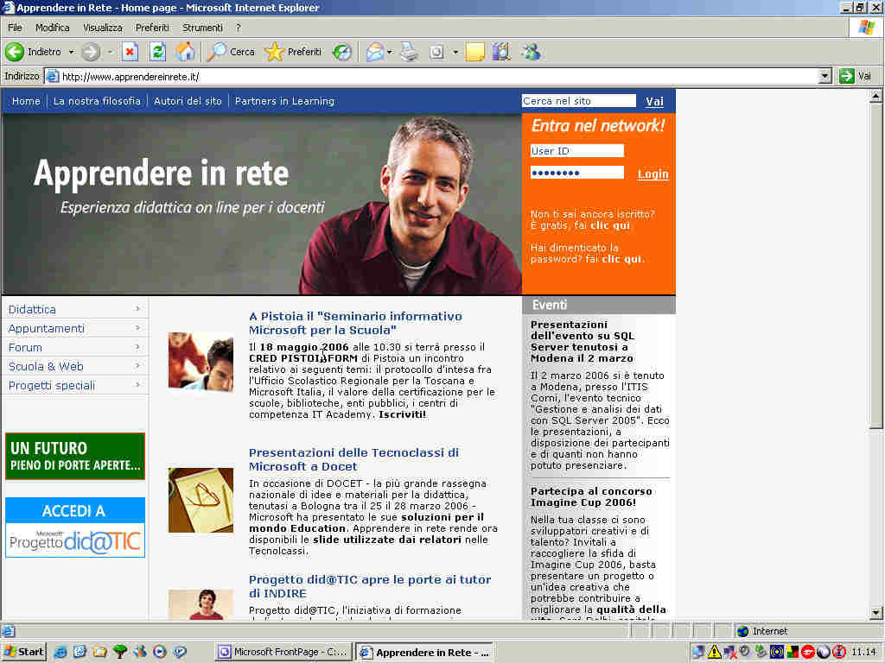Click the password field
The image size is (885, 663).
tap(576, 173)
